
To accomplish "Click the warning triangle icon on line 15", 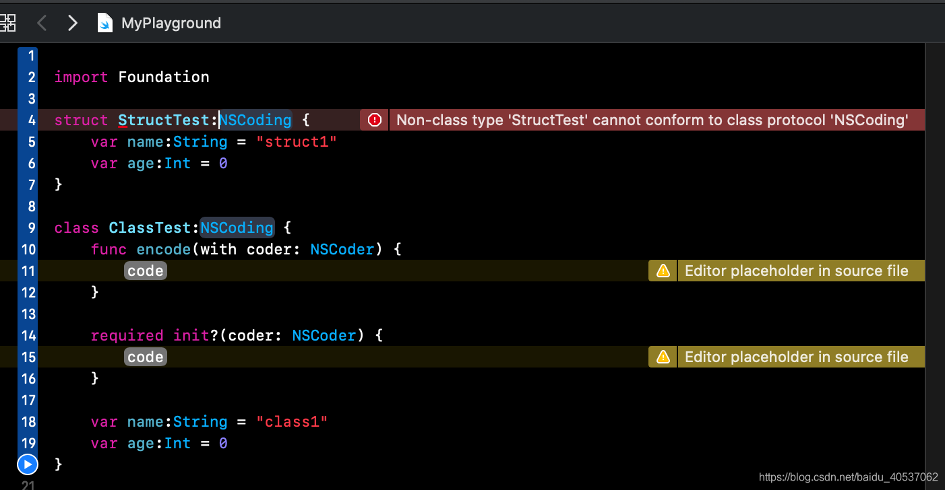I will pyautogui.click(x=663, y=357).
